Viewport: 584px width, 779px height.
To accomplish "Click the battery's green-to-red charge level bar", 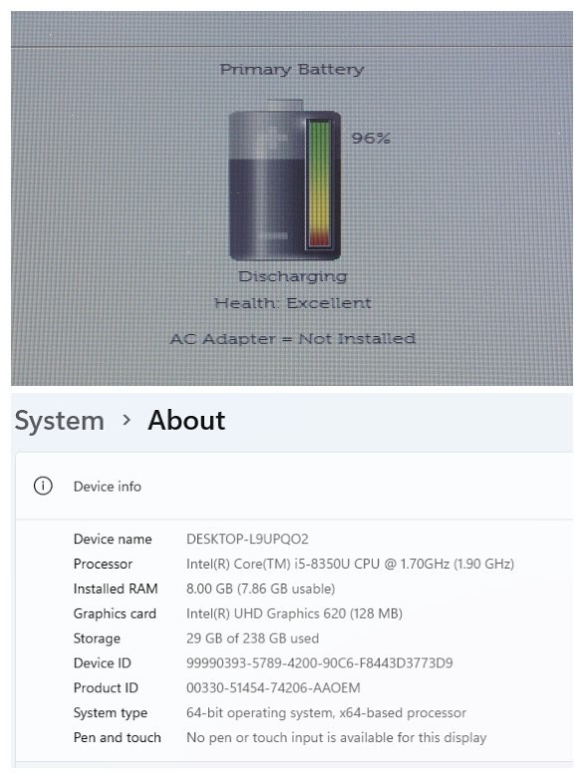I will 319,184.
